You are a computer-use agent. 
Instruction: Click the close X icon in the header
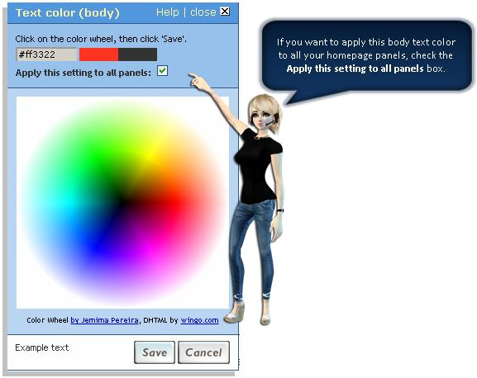tap(225, 12)
